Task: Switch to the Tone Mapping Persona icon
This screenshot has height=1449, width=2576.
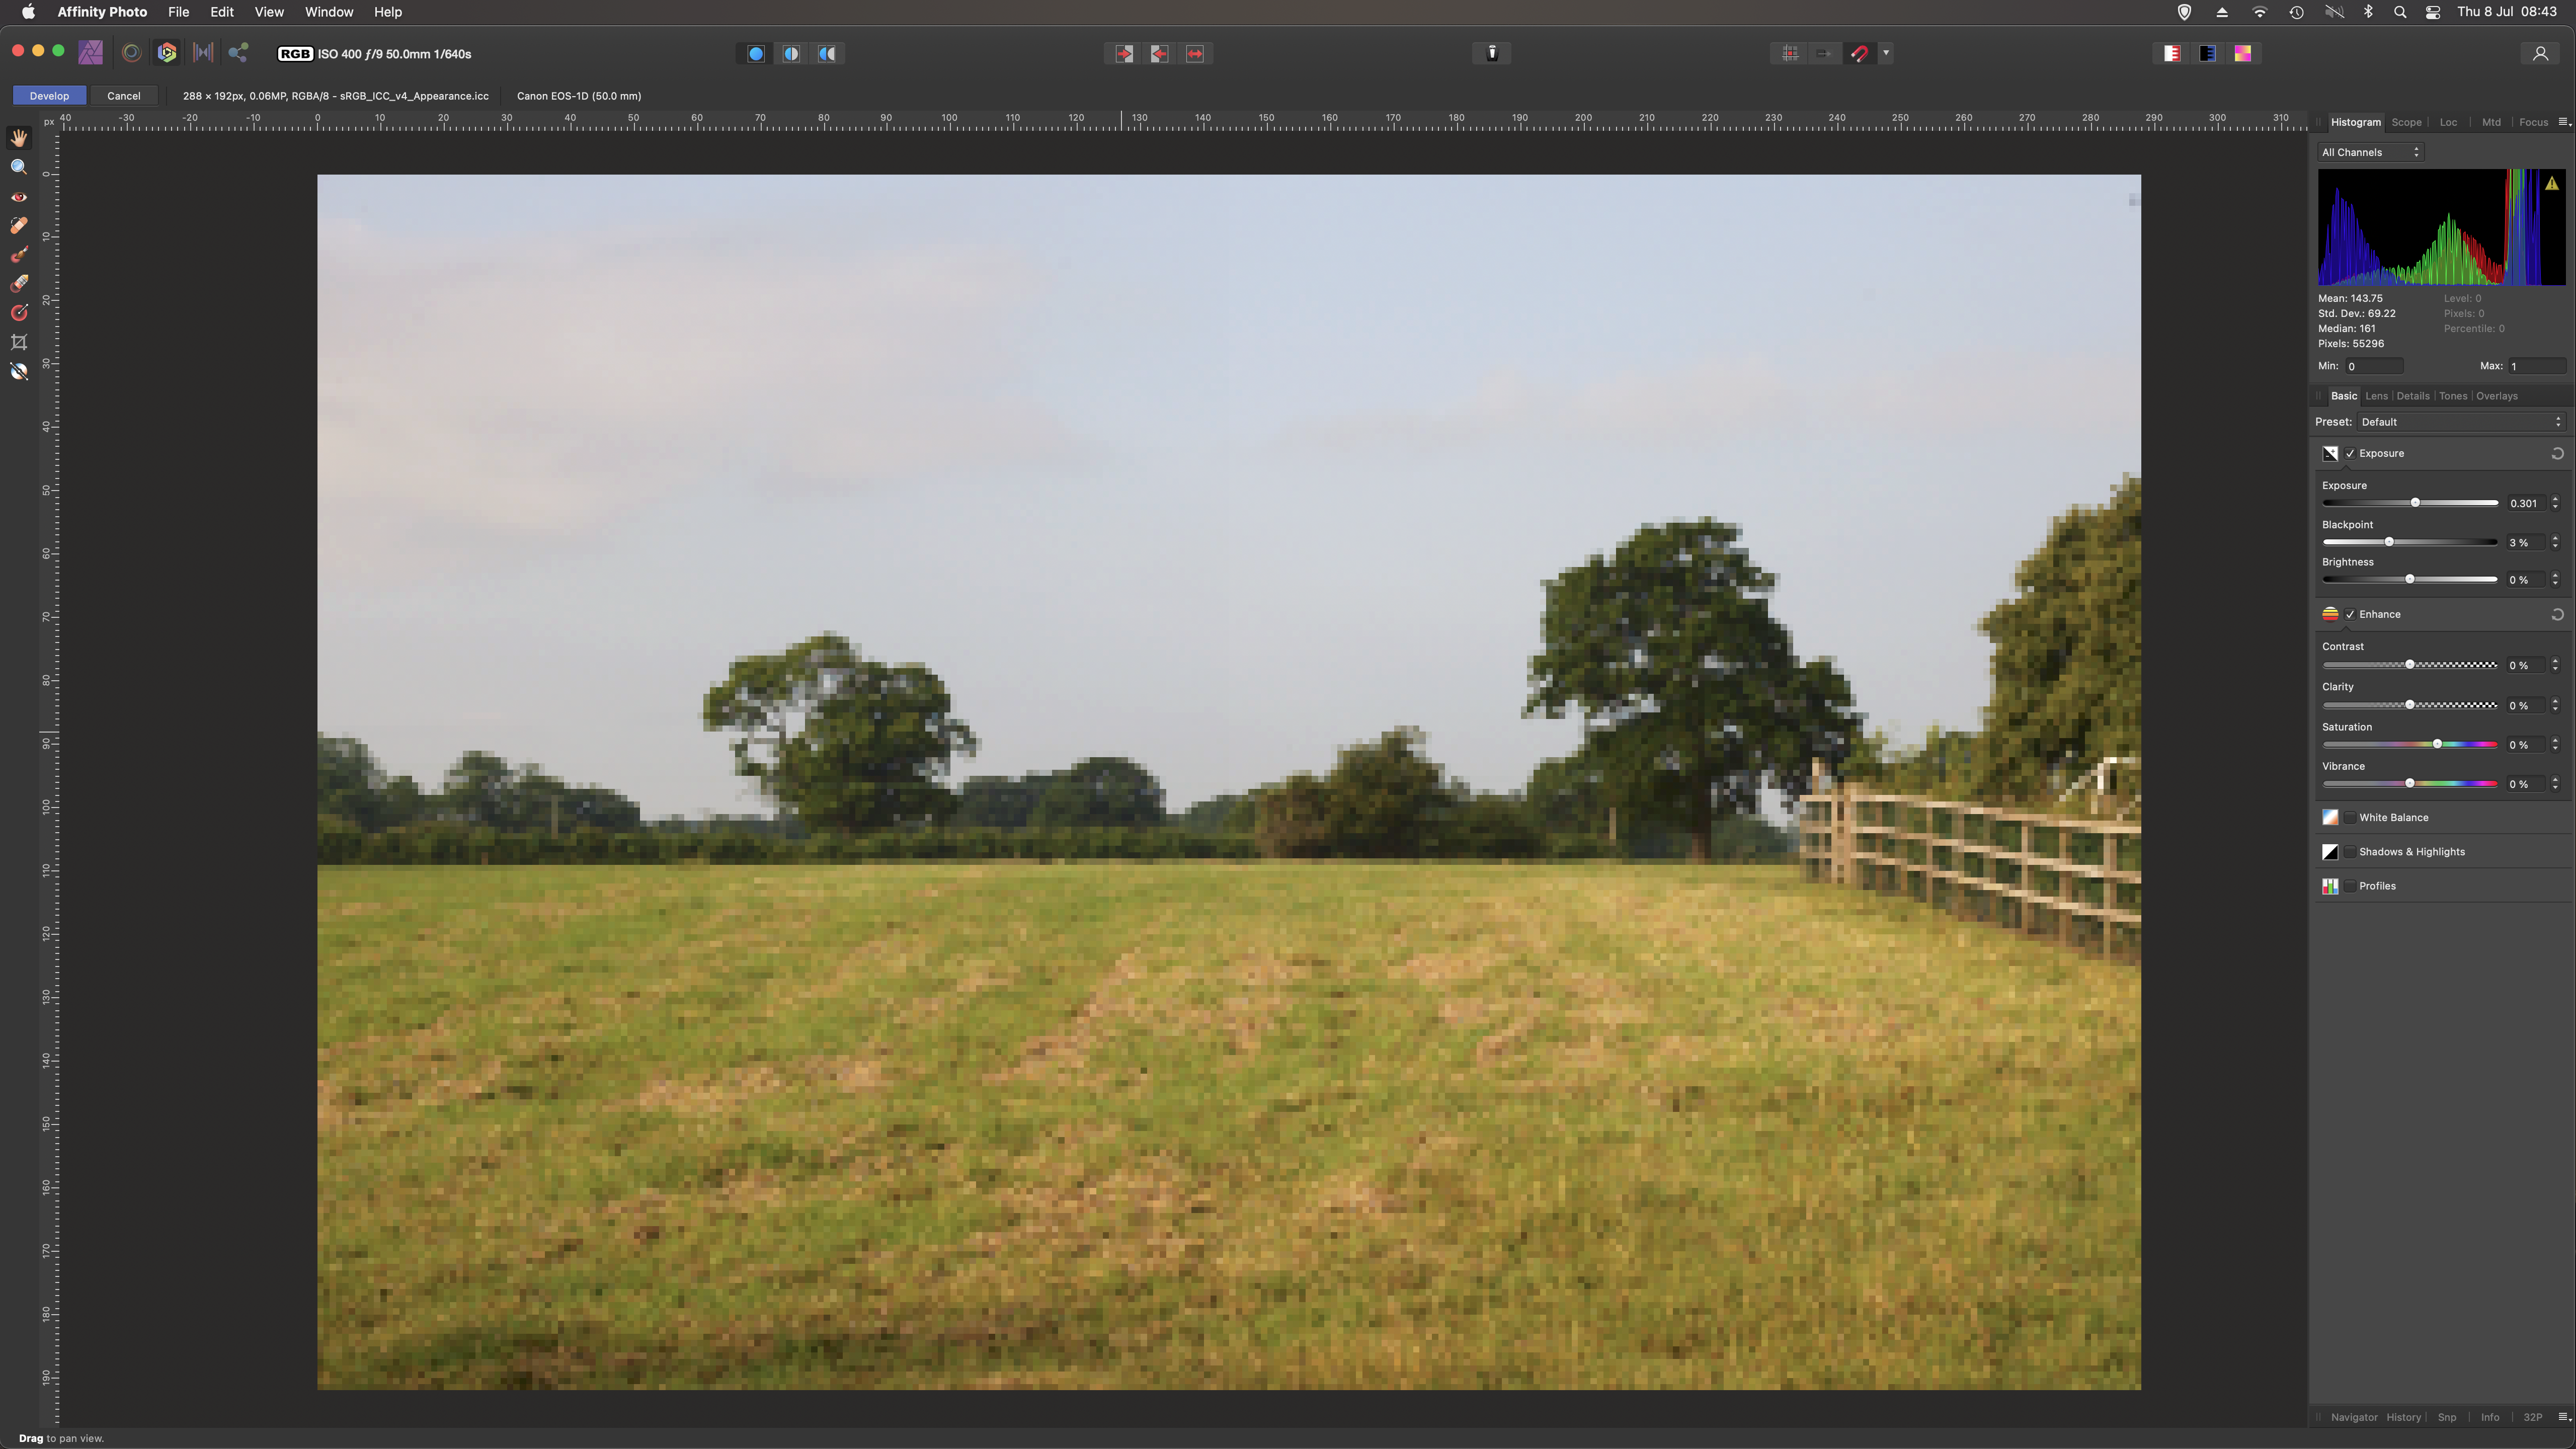Action: tap(203, 53)
